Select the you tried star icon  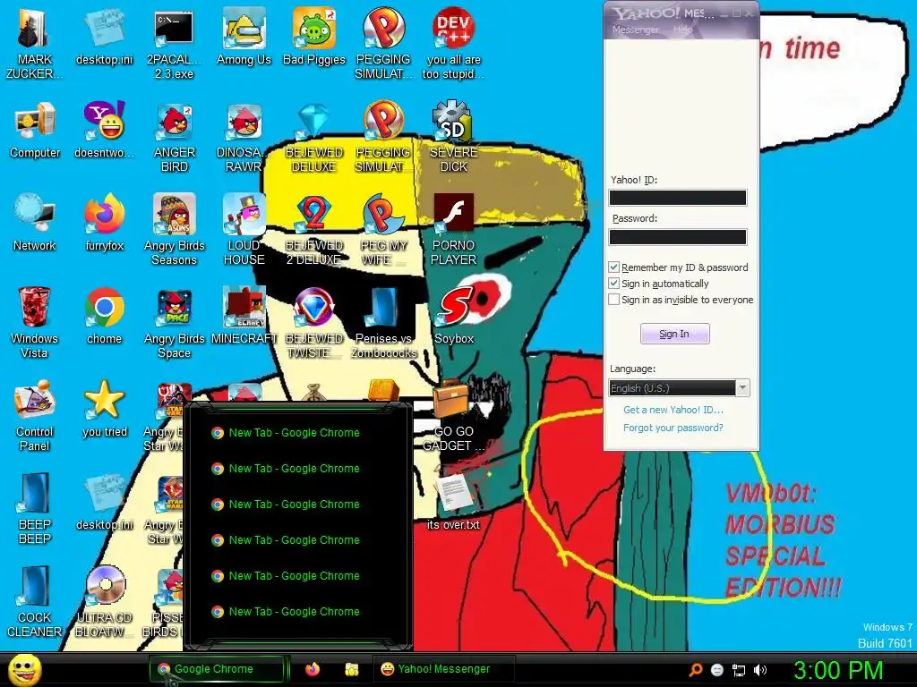(x=104, y=409)
